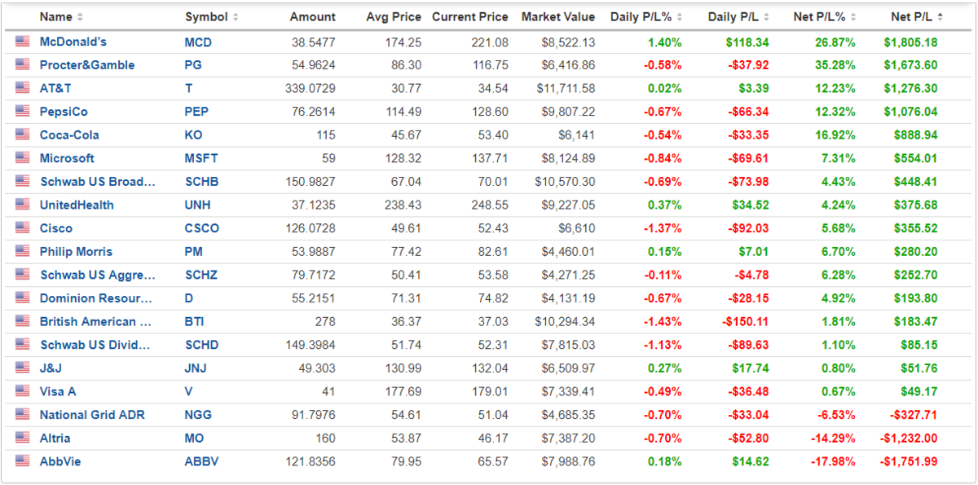Screen dimensions: 978x485
Task: Click the flag icon in the SCHB row
Action: coord(22,182)
